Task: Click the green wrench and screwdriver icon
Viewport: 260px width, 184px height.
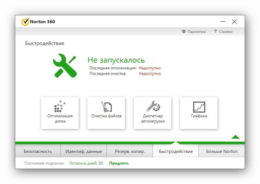Action: point(65,66)
